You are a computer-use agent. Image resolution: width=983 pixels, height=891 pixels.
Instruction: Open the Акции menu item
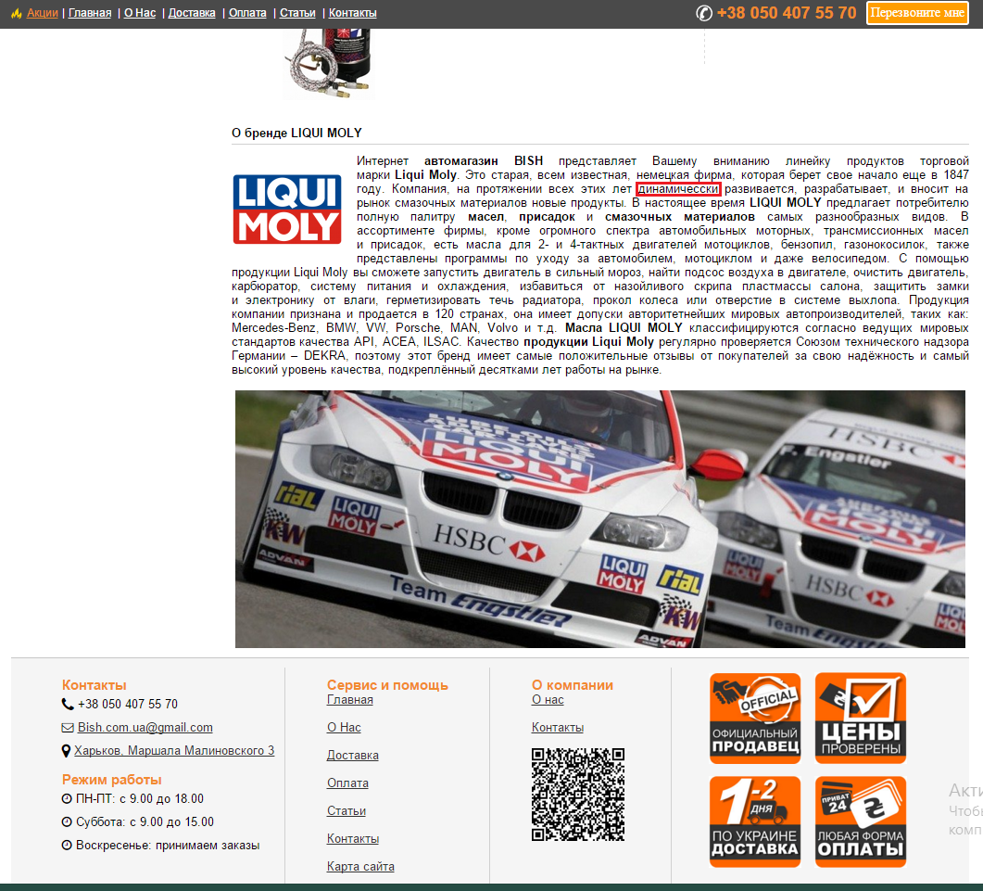click(43, 13)
